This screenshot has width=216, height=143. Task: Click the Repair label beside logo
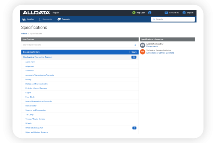[x=56, y=13]
